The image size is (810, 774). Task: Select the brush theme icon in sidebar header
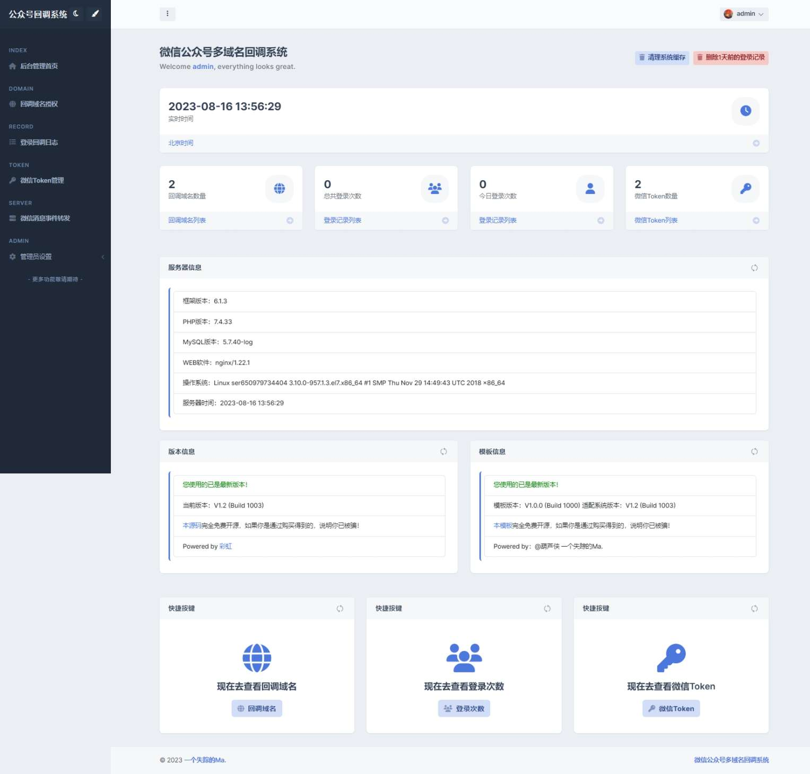(x=95, y=13)
